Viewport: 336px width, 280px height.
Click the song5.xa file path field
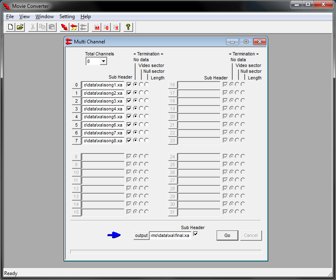(103, 117)
